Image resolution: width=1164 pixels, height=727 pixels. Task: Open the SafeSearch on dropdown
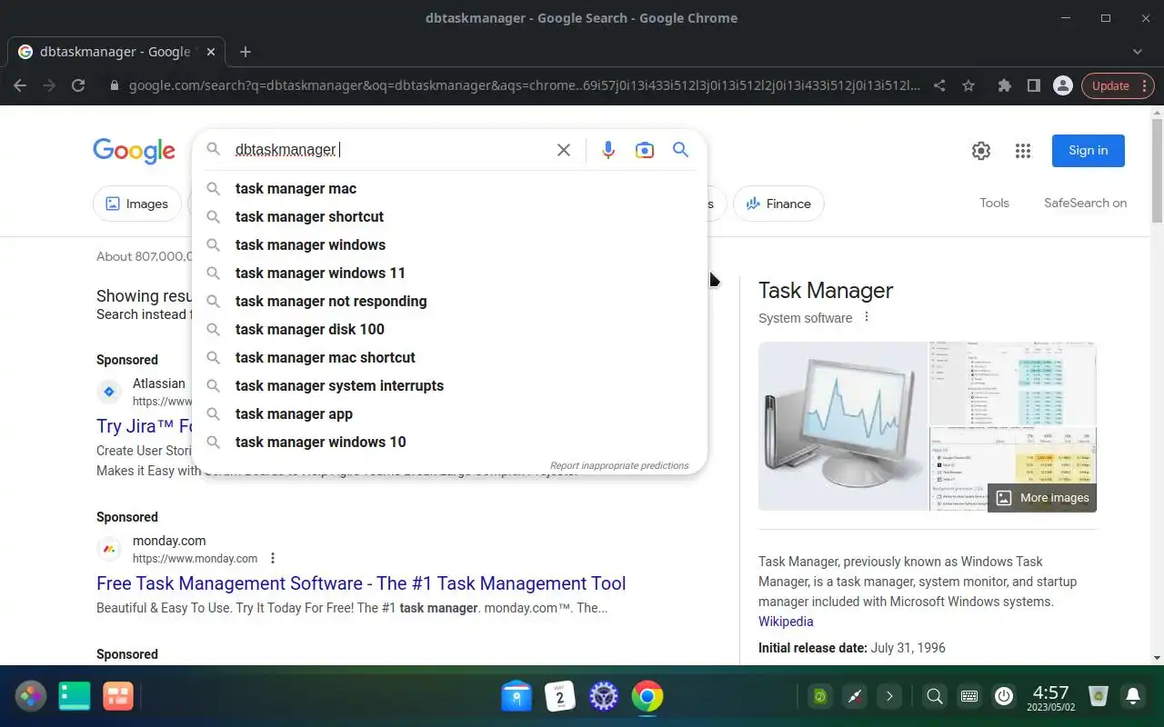(1085, 203)
